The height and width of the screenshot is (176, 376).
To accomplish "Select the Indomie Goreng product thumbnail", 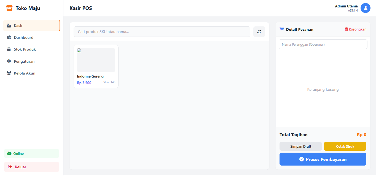I will coord(96,60).
